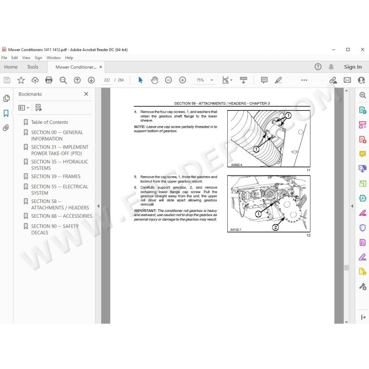Jump to SECTION 00 General Information bookmark
This screenshot has width=369, height=369.
57,135
